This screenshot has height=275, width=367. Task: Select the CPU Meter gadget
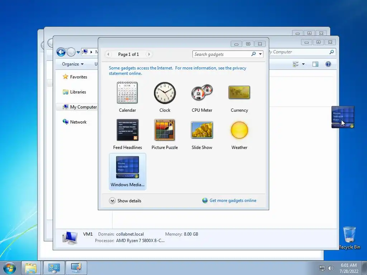pyautogui.click(x=202, y=97)
